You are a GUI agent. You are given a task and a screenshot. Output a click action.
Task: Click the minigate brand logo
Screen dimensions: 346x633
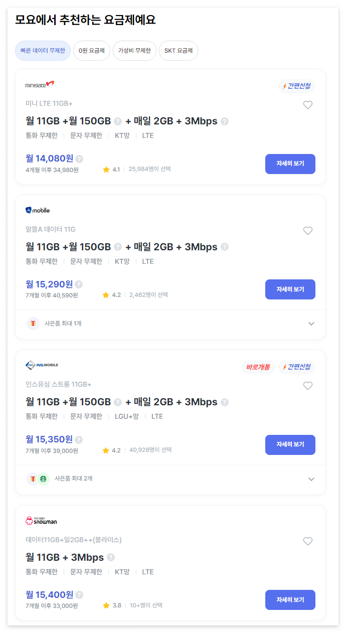point(39,85)
